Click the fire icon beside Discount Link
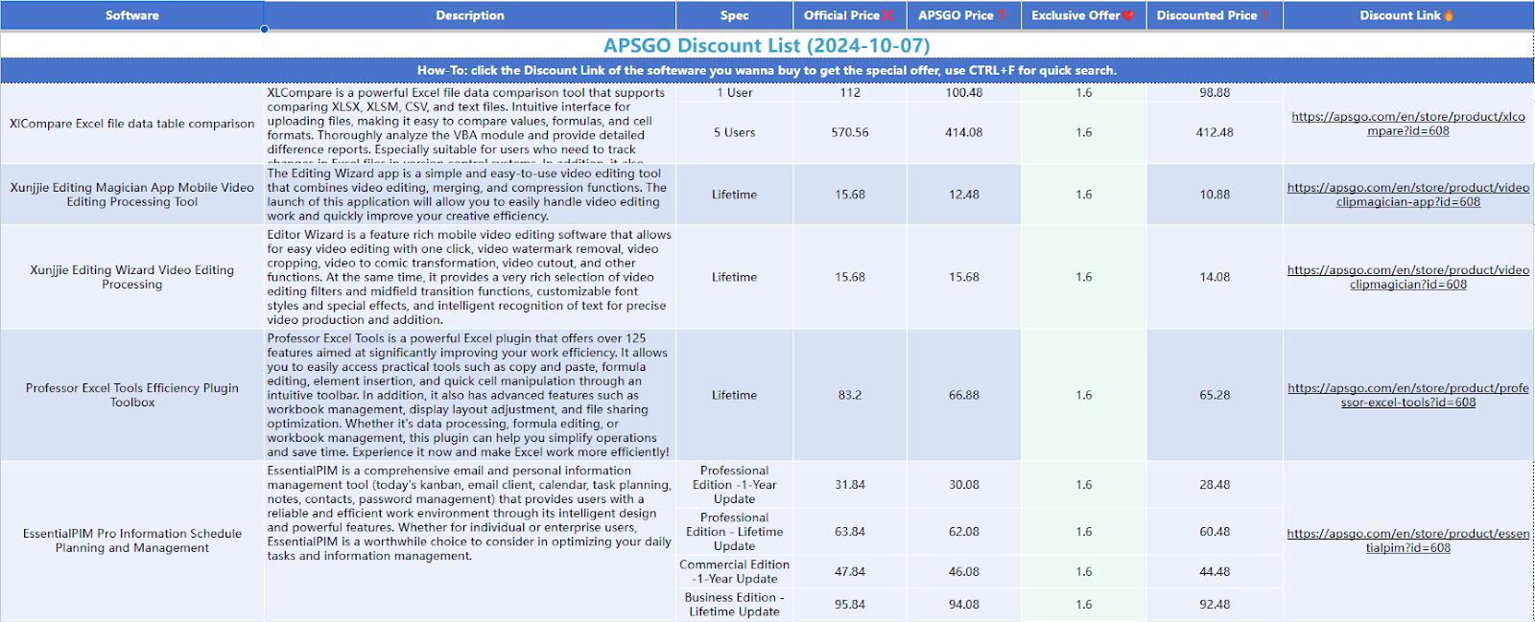The width and height of the screenshot is (1535, 622). [x=1449, y=15]
